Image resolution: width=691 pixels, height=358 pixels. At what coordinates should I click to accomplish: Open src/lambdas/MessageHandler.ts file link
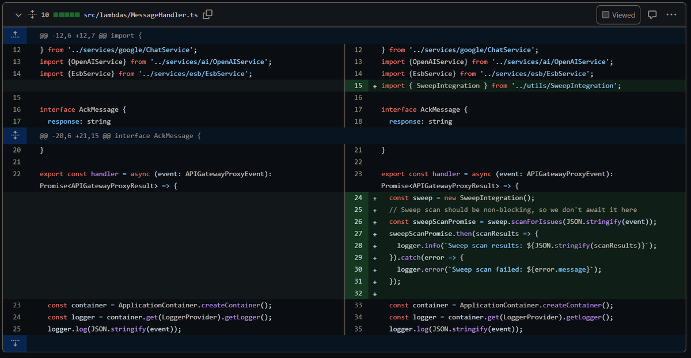(x=141, y=15)
